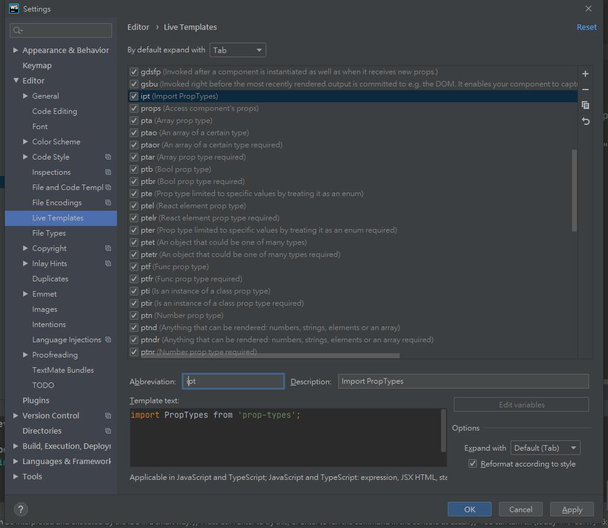Click the remove template minus icon

[585, 90]
